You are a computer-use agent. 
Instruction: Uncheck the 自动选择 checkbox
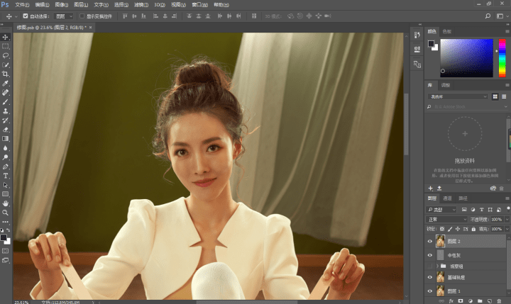[x=26, y=16]
